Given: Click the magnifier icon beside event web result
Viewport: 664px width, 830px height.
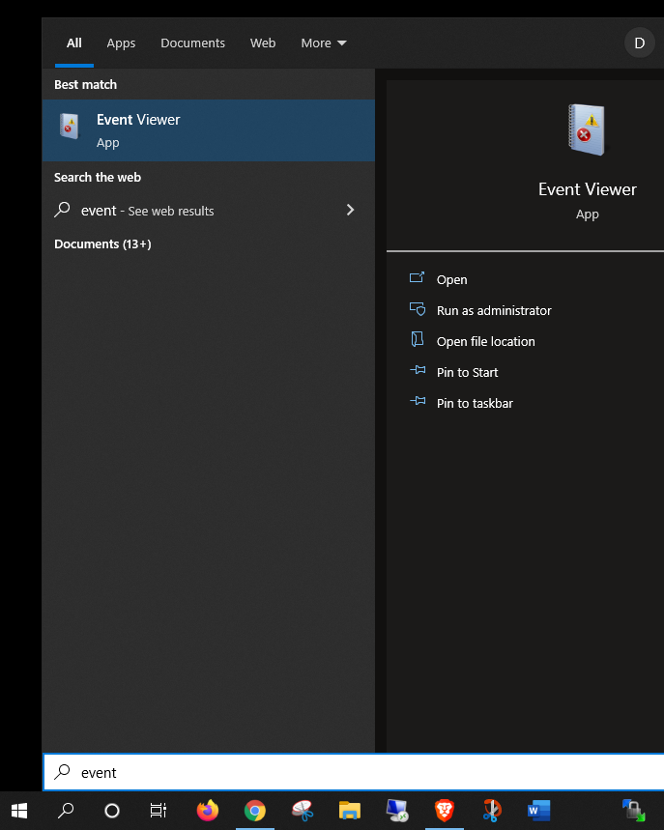Looking at the screenshot, I should click(x=62, y=210).
